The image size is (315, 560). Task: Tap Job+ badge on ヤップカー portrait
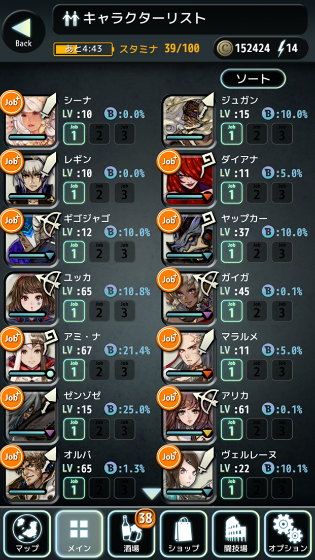click(168, 220)
